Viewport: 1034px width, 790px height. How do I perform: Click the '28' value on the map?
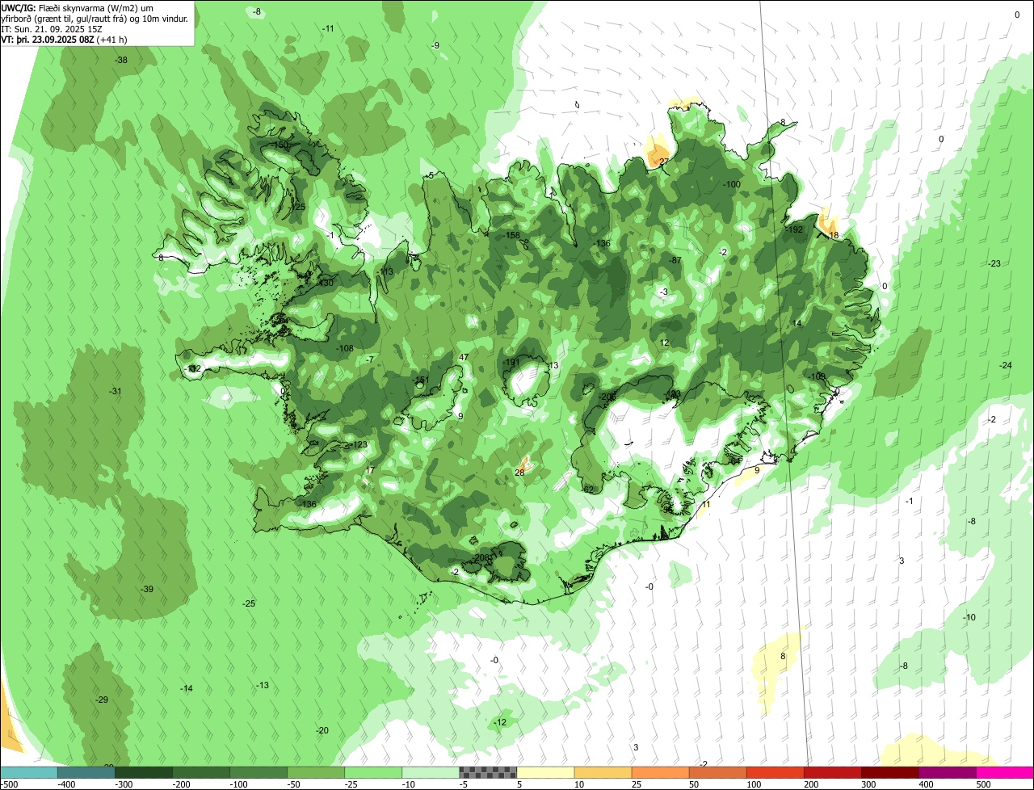click(519, 473)
